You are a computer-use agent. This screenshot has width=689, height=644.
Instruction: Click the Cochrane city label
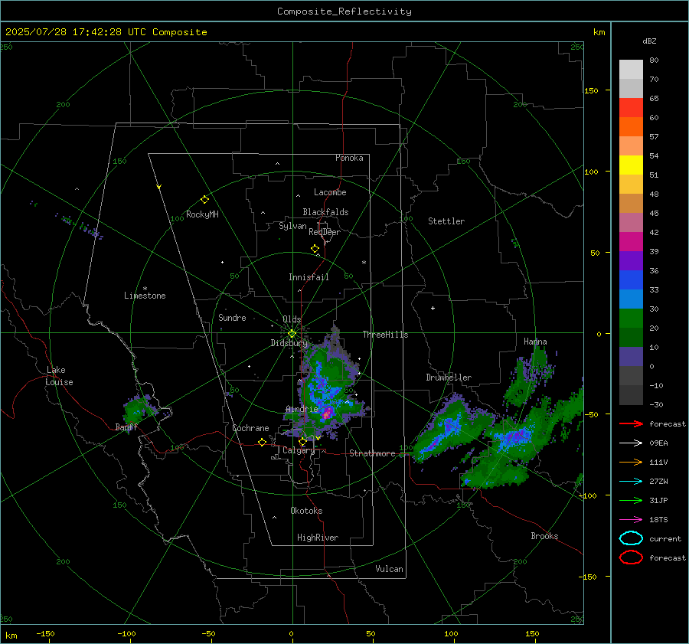(250, 428)
